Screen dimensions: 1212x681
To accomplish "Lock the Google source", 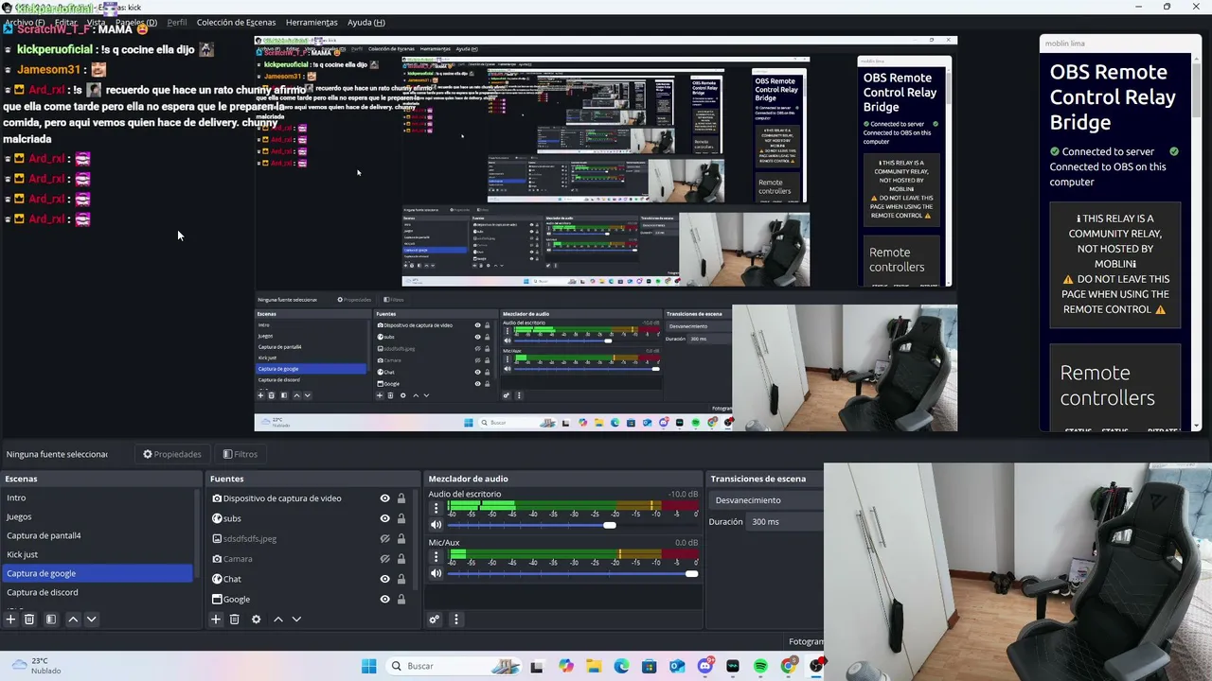I will pos(401,599).
